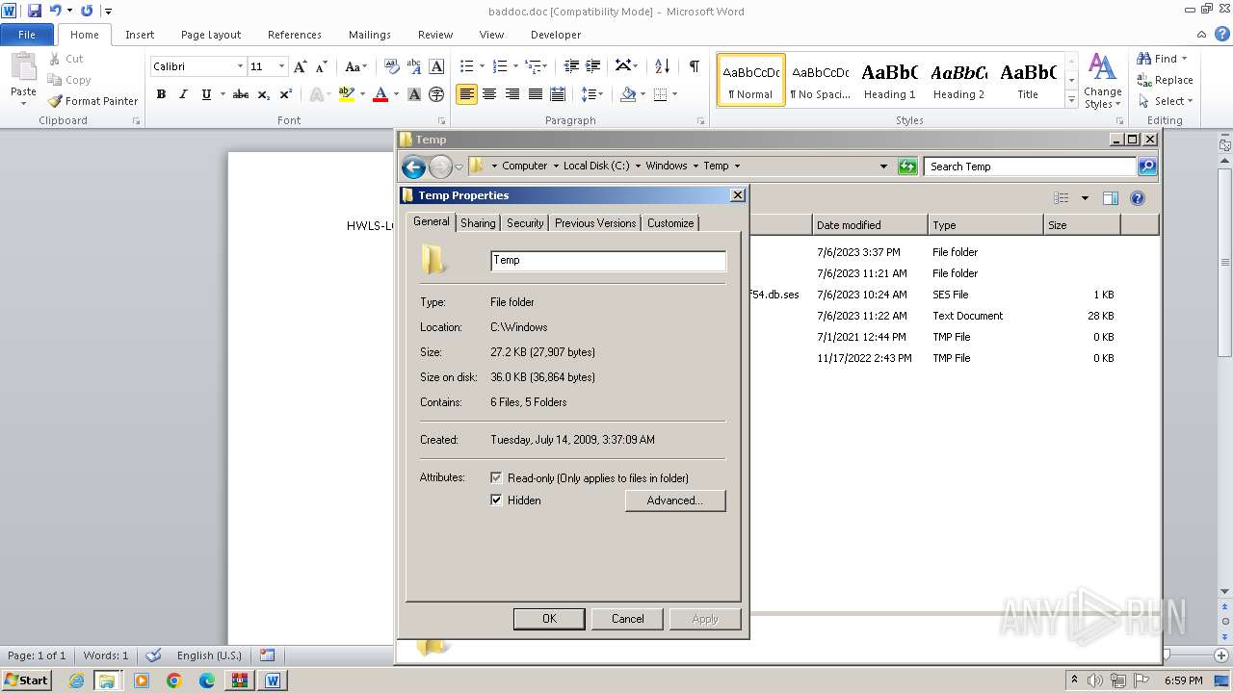This screenshot has height=693, width=1233.
Task: Open the font name Calibri dropdown
Action: (x=240, y=66)
